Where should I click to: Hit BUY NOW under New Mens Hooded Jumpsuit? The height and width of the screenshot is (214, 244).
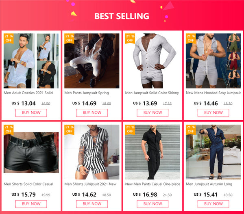213,112
